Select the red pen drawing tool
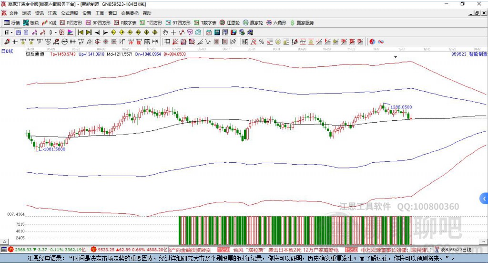Image resolution: width=488 pixels, height=263 pixels. click(x=7, y=42)
